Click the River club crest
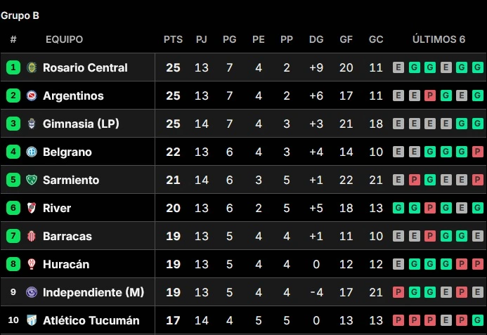487x335 pixels. point(32,208)
